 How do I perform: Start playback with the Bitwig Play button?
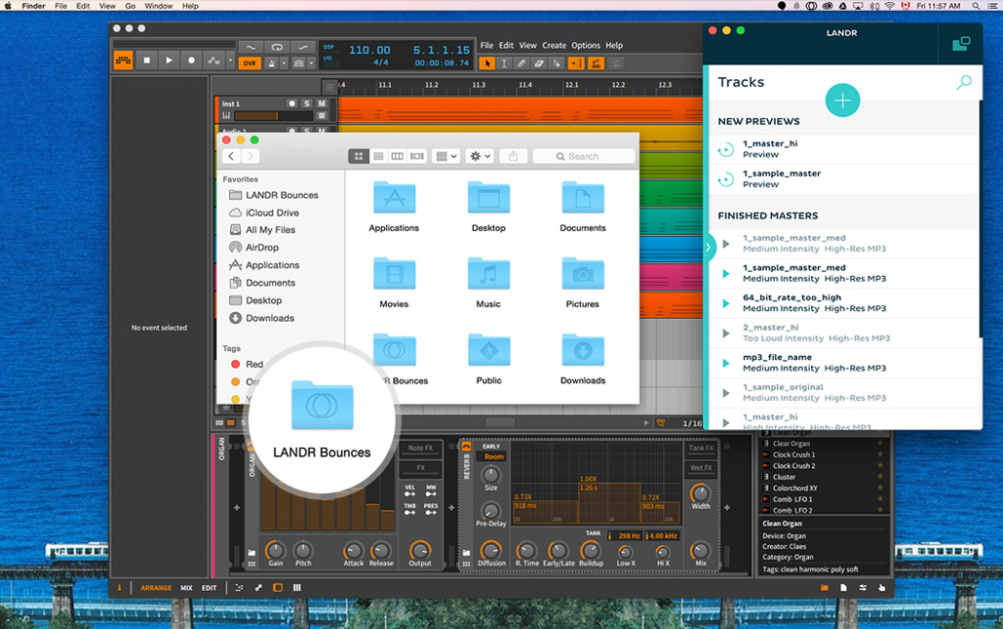click(168, 61)
